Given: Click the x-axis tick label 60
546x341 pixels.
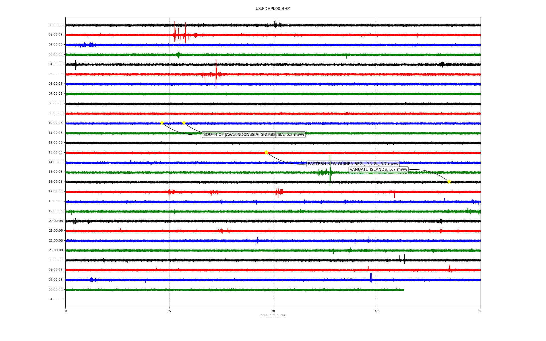Looking at the screenshot, I should [480, 311].
